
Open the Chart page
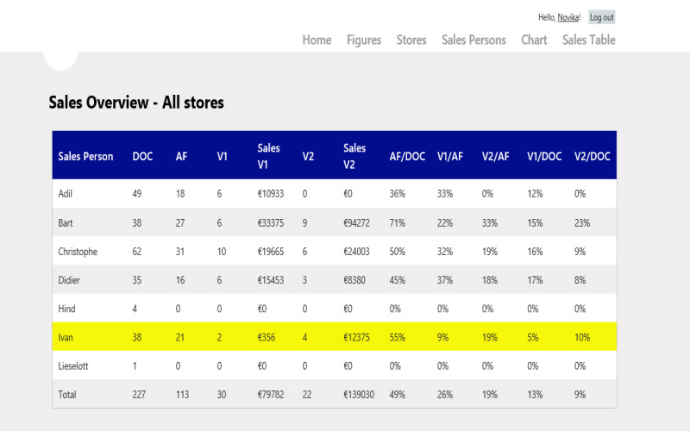click(534, 40)
